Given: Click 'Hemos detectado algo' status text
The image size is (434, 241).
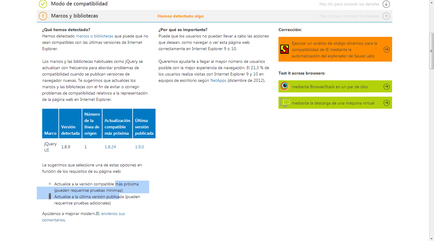Looking at the screenshot, I should tap(181, 16).
